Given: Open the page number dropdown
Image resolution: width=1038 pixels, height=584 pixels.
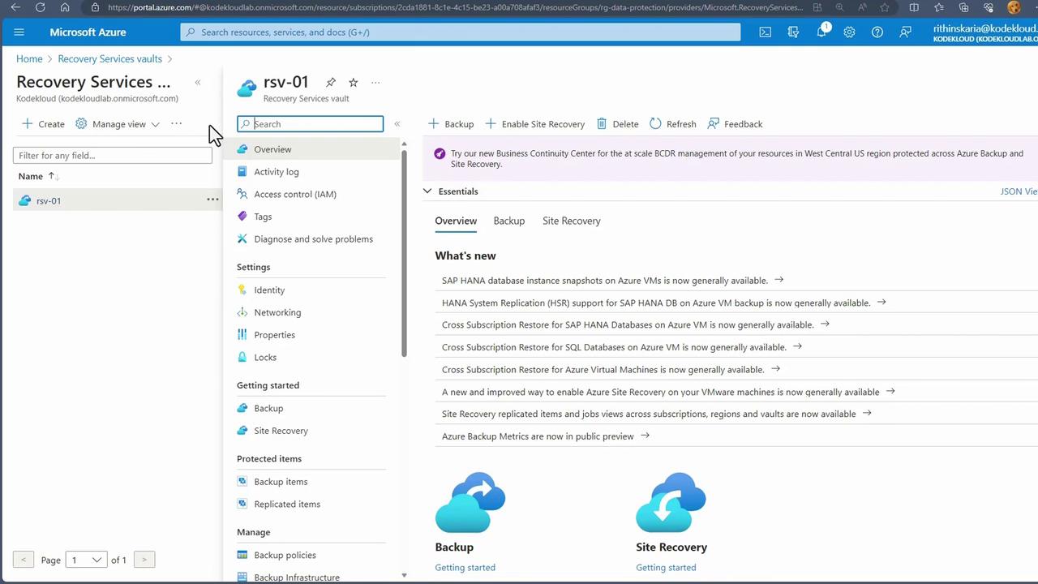Looking at the screenshot, I should [86, 560].
